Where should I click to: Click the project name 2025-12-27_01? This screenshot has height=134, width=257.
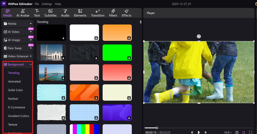coord(181,4)
